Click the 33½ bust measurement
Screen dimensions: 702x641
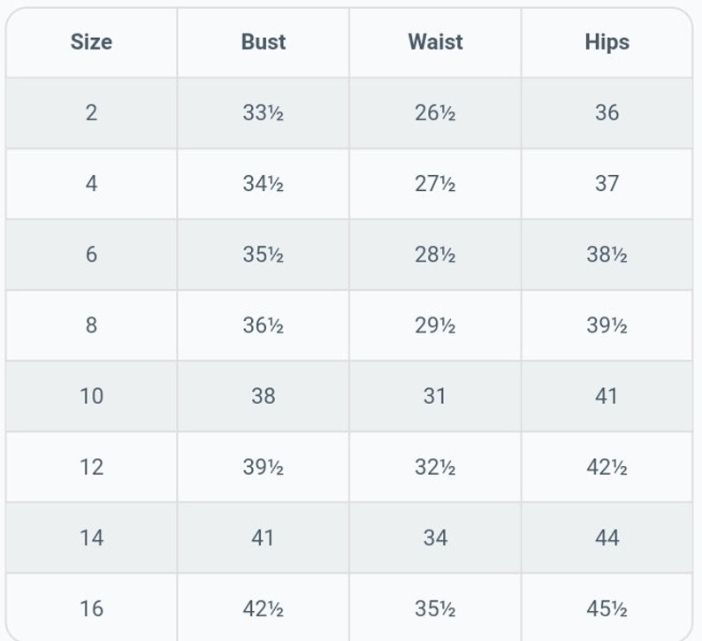(x=263, y=113)
